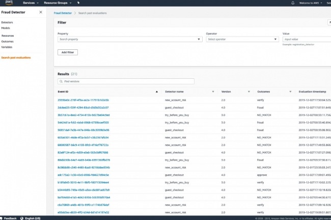Open event ID starting 8c06bb88

pos(84,168)
